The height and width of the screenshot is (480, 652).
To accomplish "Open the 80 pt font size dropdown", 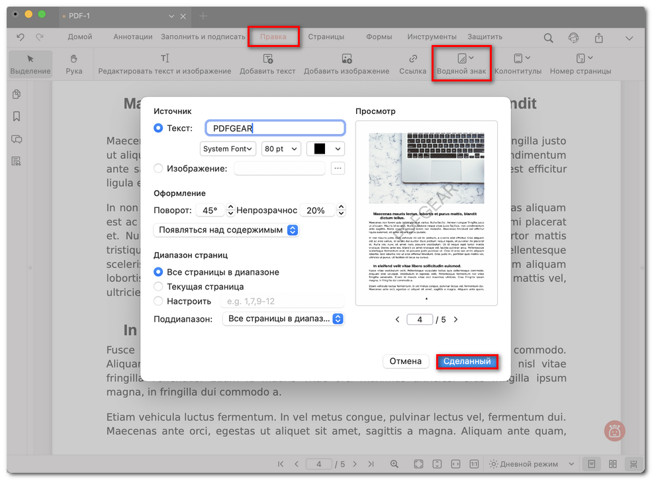I will (x=281, y=149).
